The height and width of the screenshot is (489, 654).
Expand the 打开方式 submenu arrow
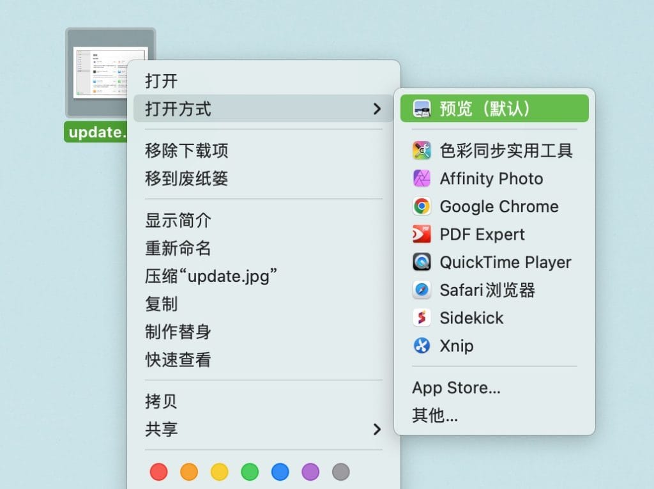(x=377, y=109)
